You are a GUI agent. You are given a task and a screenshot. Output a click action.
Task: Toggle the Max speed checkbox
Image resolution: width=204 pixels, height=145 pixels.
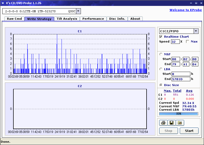pos(188,42)
